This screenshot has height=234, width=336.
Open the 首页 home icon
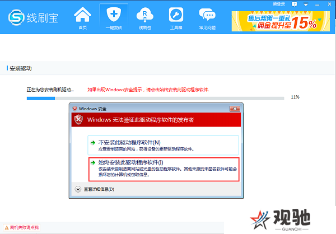tap(82, 18)
